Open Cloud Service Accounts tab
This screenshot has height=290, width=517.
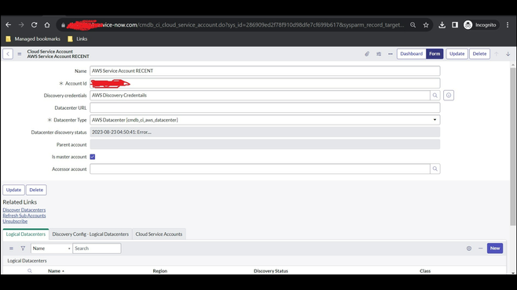[x=159, y=234]
